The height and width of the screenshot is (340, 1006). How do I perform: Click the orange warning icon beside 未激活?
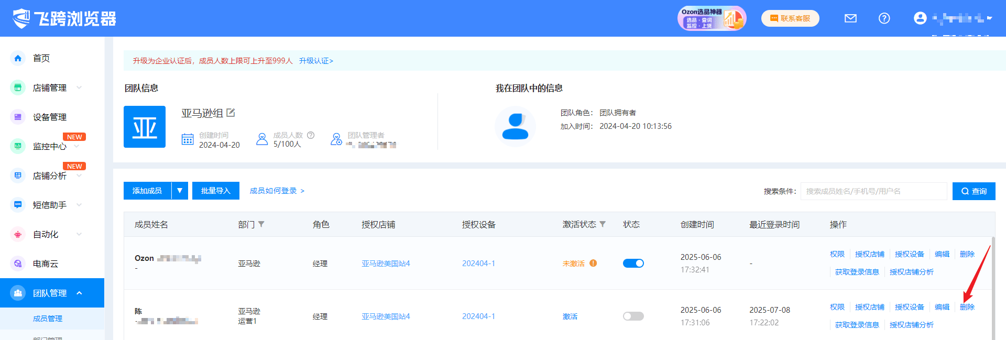pos(593,263)
